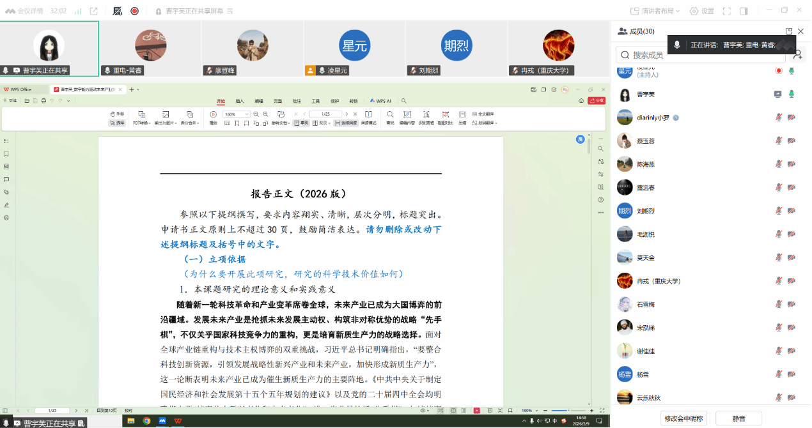Viewport: 812px width, 428px height.
Task: Click camera-off icon for 刘期烈
Action: 792,211
